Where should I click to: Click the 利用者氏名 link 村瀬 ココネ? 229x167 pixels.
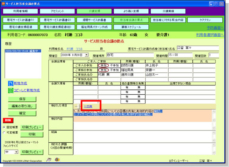pos(75,49)
